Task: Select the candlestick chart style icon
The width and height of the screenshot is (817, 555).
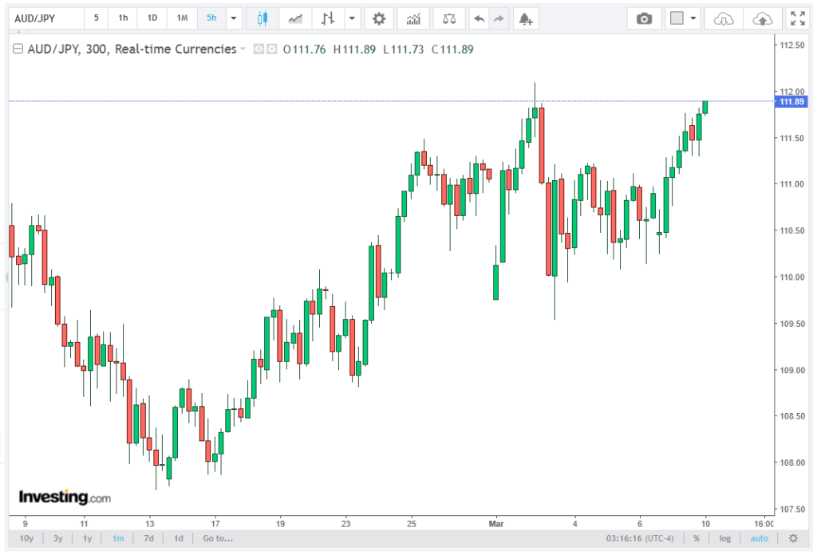Action: tap(262, 18)
